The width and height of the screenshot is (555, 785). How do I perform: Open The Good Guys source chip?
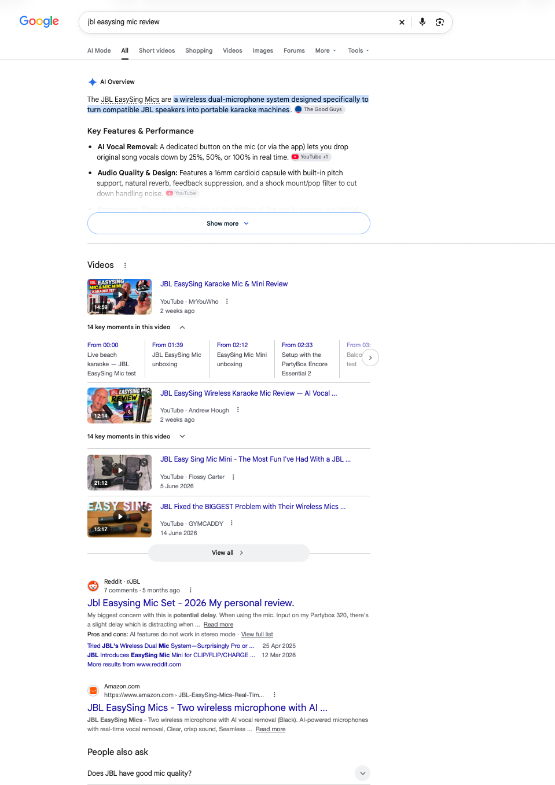pos(319,109)
